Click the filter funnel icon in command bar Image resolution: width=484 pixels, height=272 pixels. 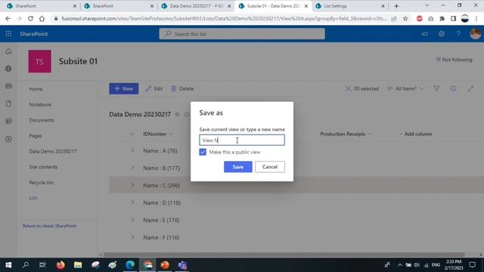436,89
